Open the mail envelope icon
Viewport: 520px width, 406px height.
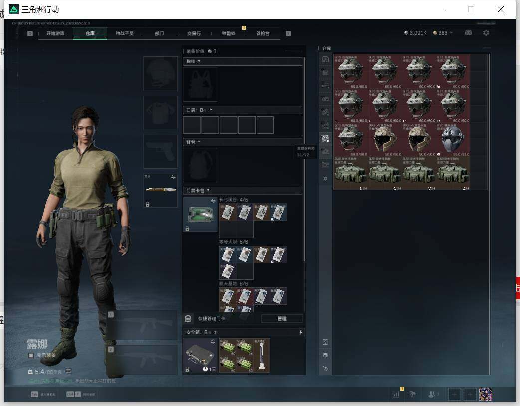point(468,33)
